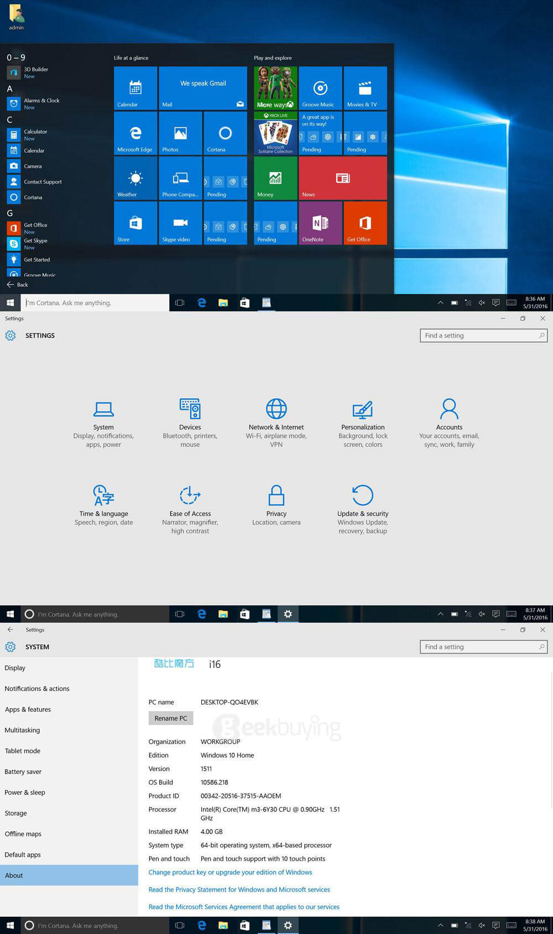Click the Rename PC button
Image resolution: width=553 pixels, height=934 pixels.
(x=171, y=718)
